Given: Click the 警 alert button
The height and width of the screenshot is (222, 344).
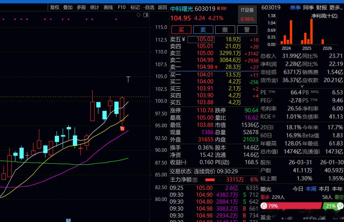Looking at the screenshot, I should 247,30.
